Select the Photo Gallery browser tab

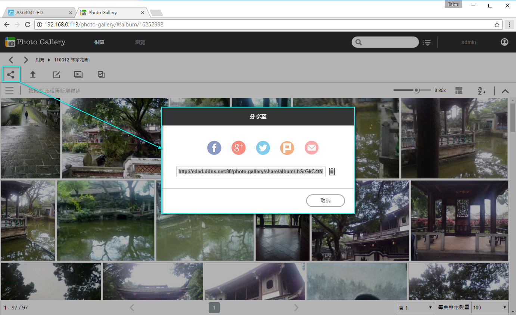111,12
